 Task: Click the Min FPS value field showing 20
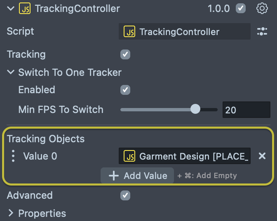[x=246, y=110]
